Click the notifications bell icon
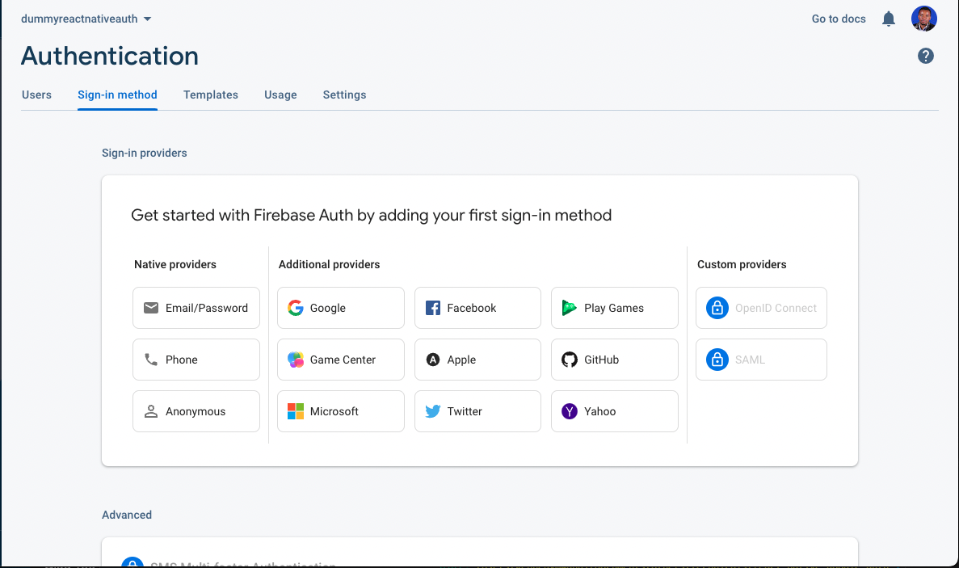This screenshot has width=959, height=568. pos(888,19)
